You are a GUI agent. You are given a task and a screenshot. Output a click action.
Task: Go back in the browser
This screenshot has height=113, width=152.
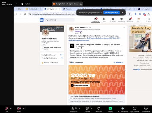point(16,14)
